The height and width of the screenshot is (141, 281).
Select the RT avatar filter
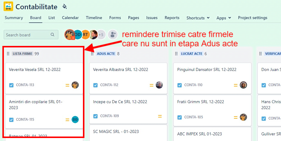pos(86,35)
